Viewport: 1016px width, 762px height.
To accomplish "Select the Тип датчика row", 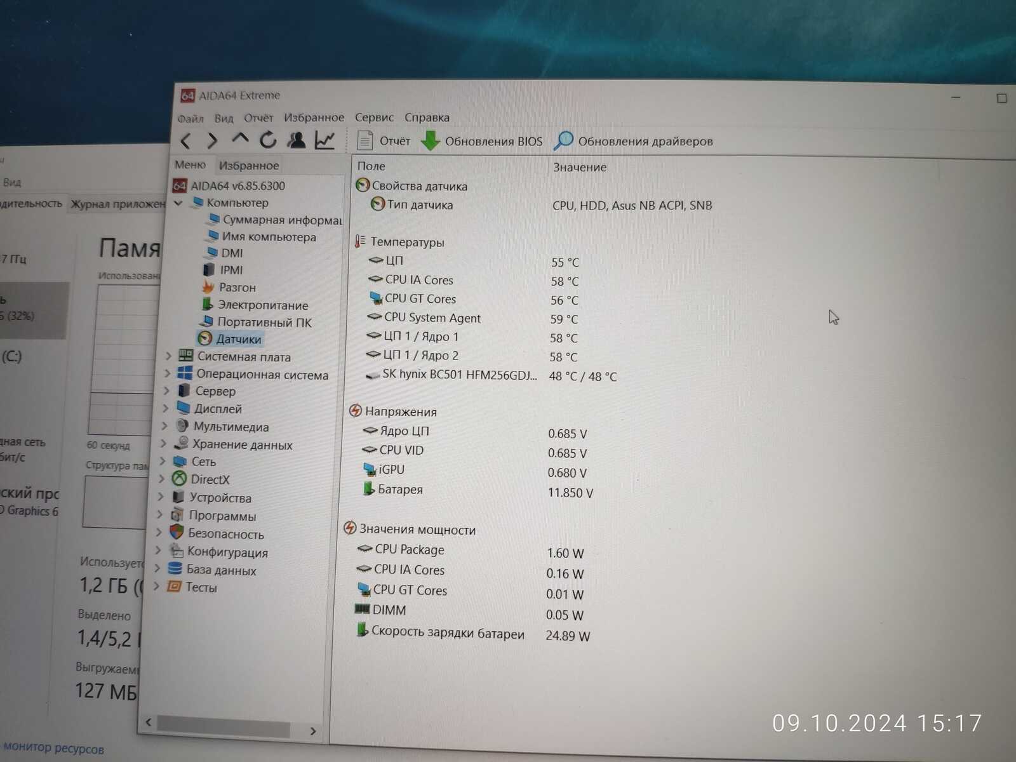I will (541, 205).
